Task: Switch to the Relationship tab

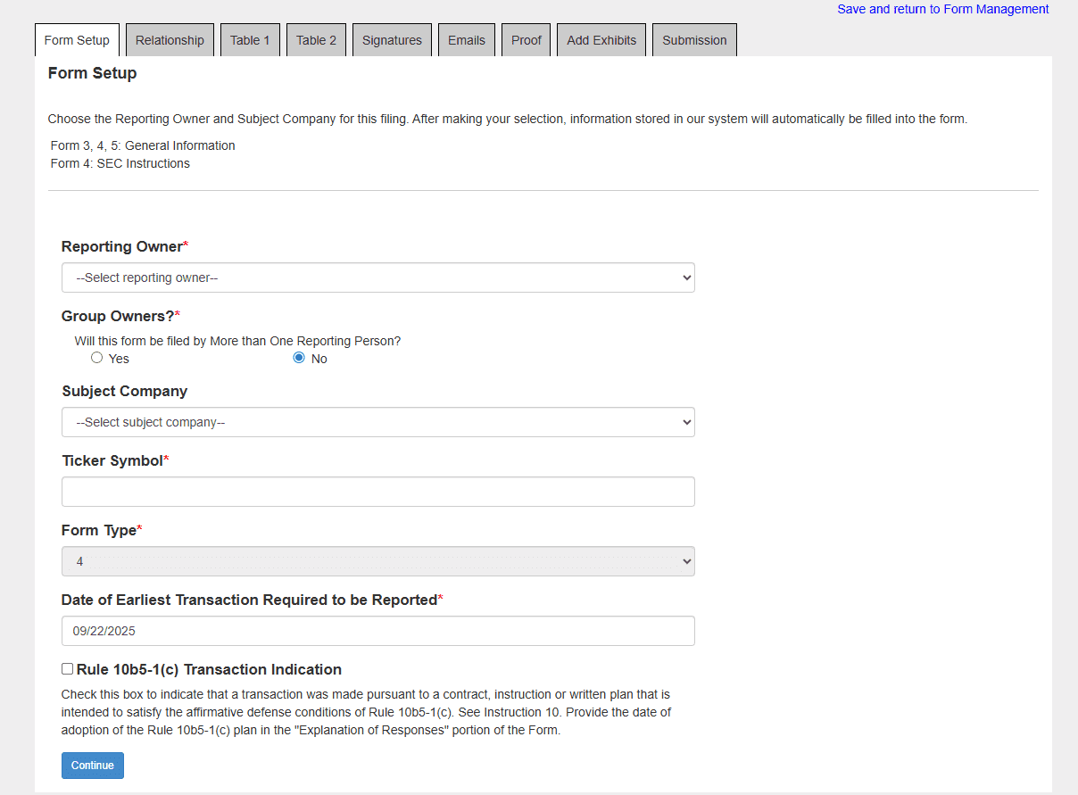Action: [x=170, y=40]
